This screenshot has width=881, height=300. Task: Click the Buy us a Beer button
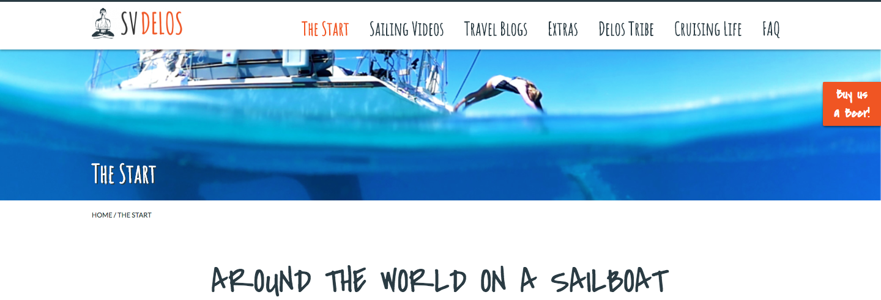pyautogui.click(x=852, y=104)
